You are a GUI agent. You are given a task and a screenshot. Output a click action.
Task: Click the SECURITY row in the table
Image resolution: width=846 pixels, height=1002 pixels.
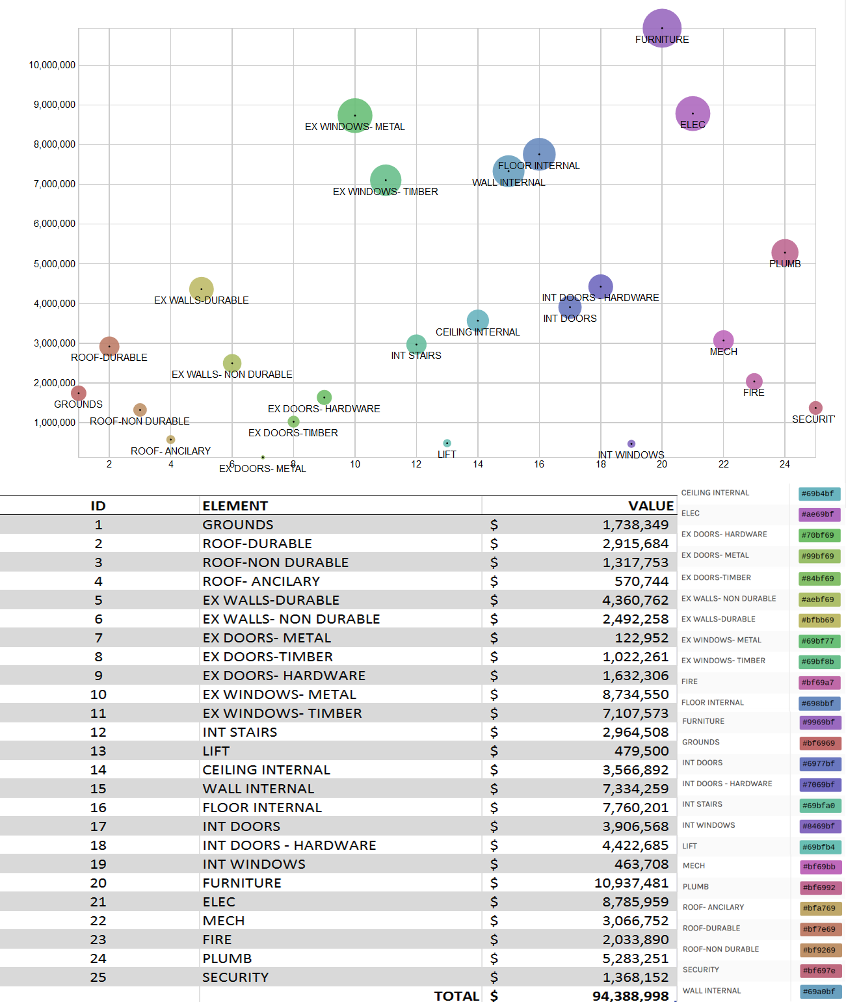(235, 977)
